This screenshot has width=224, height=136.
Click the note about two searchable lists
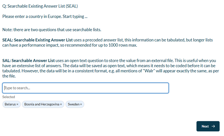(x=52, y=29)
